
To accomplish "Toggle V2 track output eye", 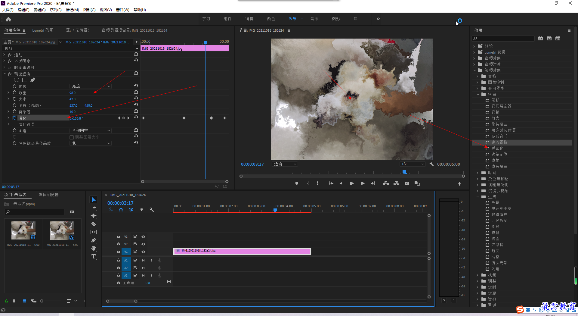I will point(144,244).
